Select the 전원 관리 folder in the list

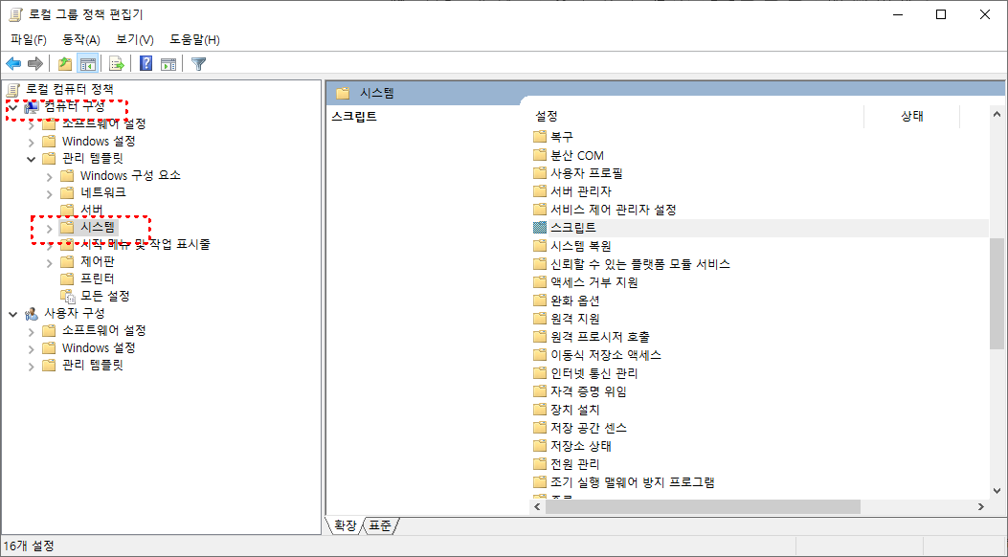[x=574, y=463]
